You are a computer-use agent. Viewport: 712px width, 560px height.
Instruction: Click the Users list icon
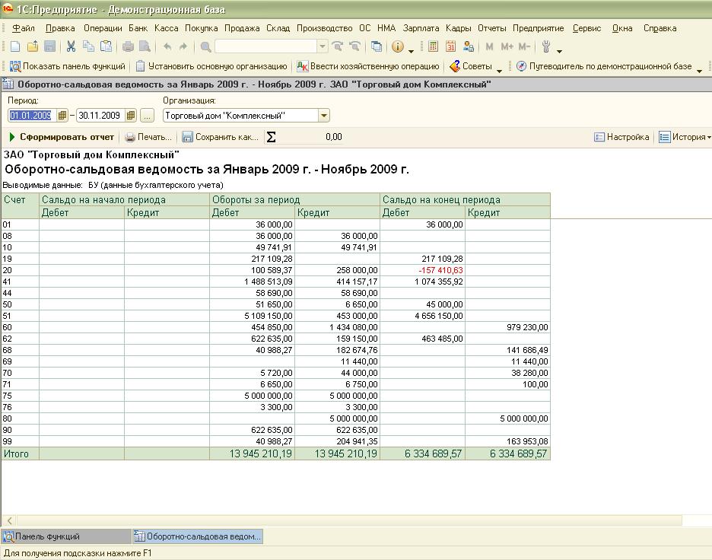468,46
